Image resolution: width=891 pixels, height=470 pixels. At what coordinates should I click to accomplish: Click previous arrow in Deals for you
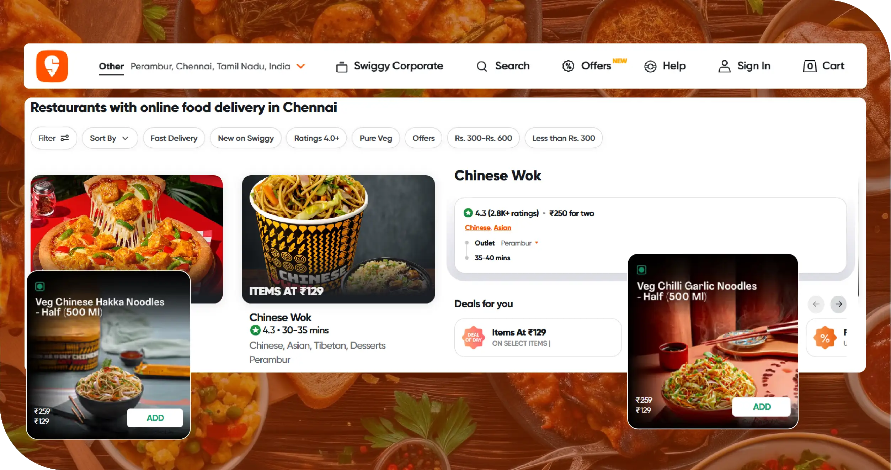pyautogui.click(x=816, y=304)
